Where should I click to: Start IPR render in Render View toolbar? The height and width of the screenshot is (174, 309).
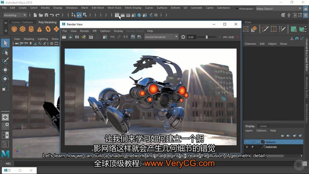pyautogui.click(x=91, y=37)
